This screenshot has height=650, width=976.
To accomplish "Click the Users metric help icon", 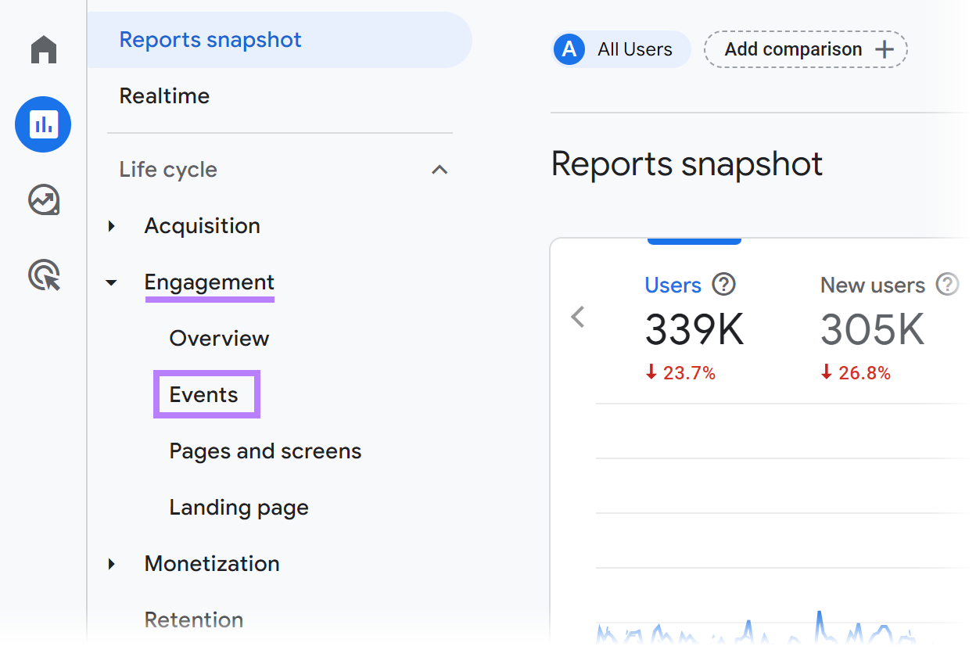I will tap(723, 285).
